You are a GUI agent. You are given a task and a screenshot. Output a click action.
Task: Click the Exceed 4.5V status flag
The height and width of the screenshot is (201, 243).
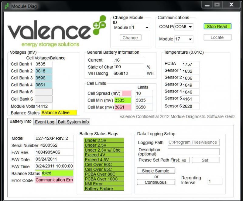(x=104, y=159)
